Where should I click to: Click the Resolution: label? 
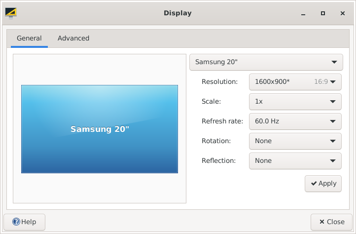(x=219, y=81)
